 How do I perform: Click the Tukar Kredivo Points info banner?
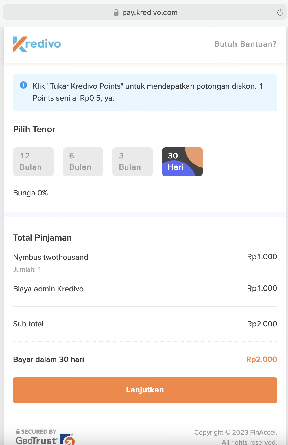145,93
